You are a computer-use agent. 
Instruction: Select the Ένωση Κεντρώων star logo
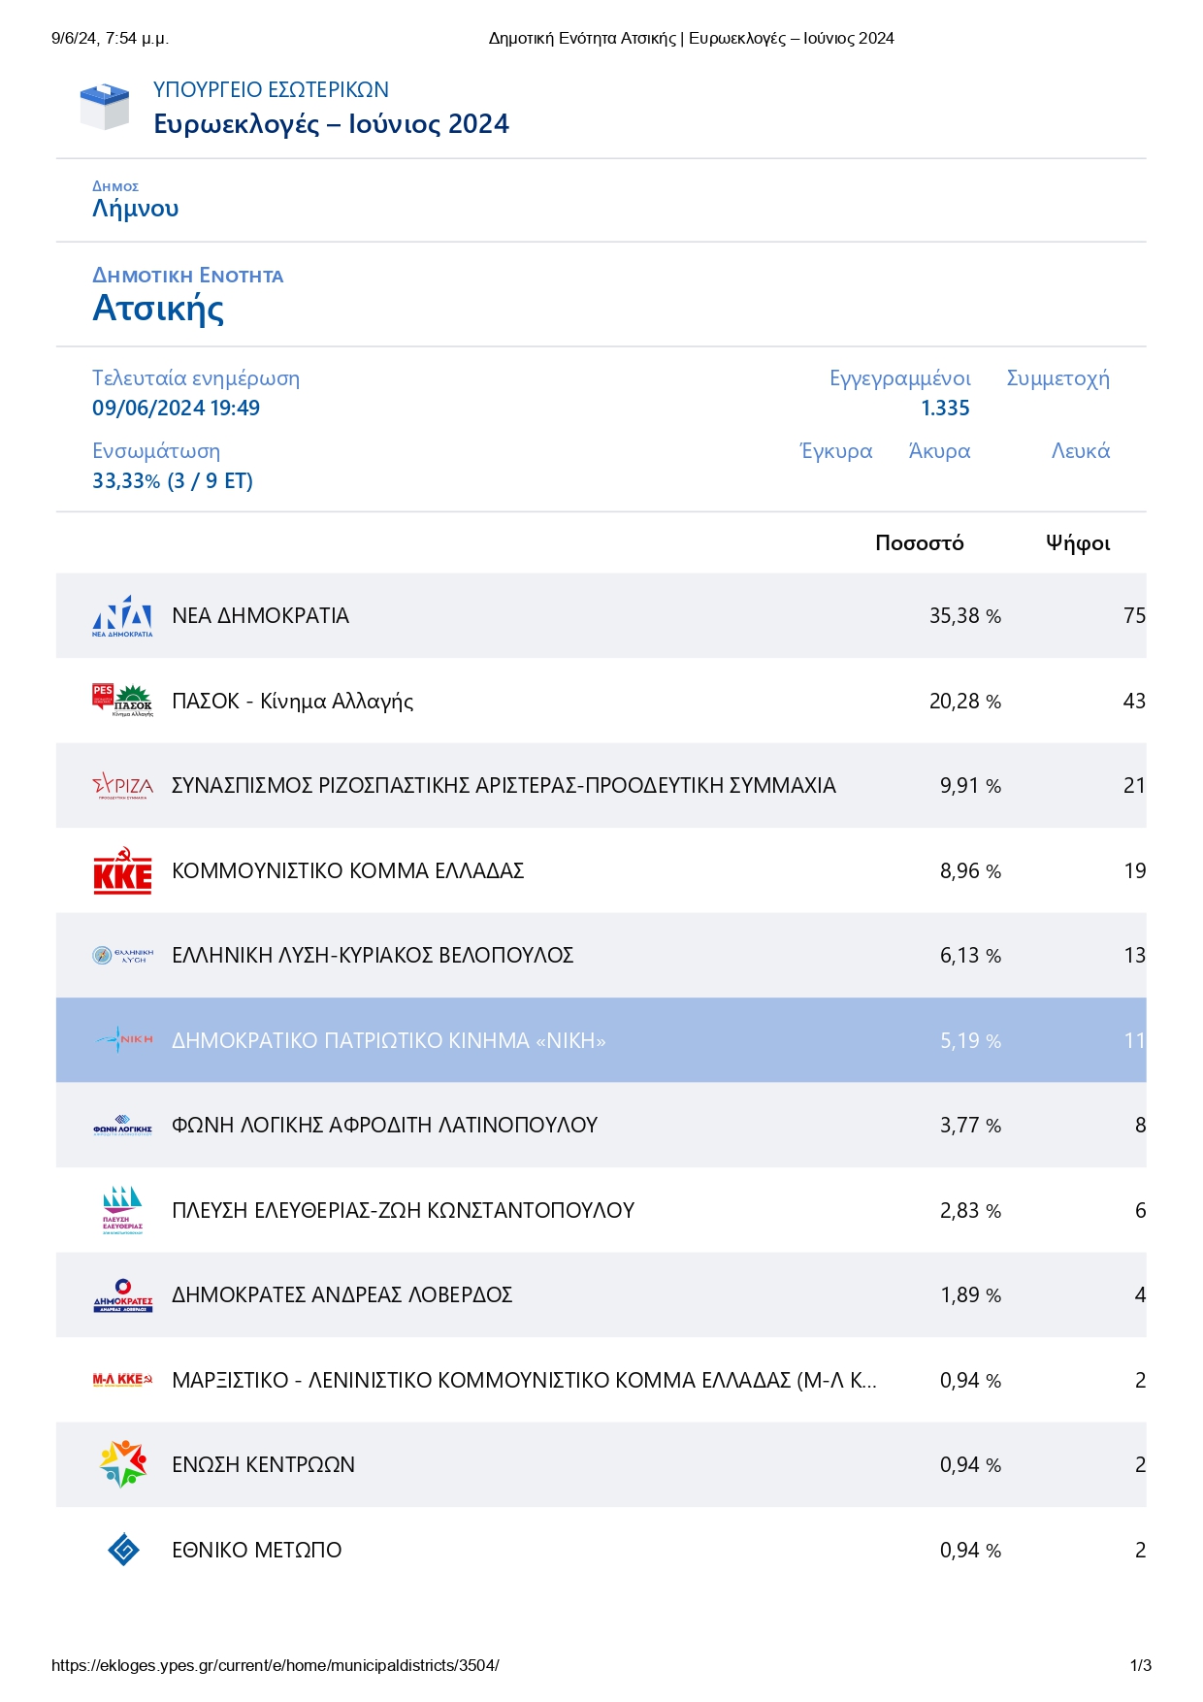122,1464
